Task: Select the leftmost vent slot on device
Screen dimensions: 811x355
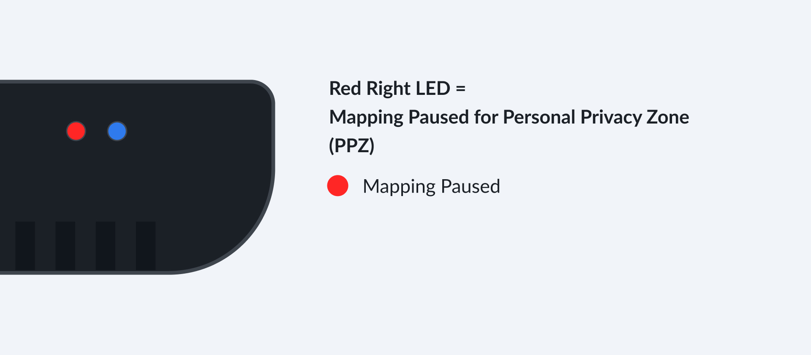Action: (25, 245)
